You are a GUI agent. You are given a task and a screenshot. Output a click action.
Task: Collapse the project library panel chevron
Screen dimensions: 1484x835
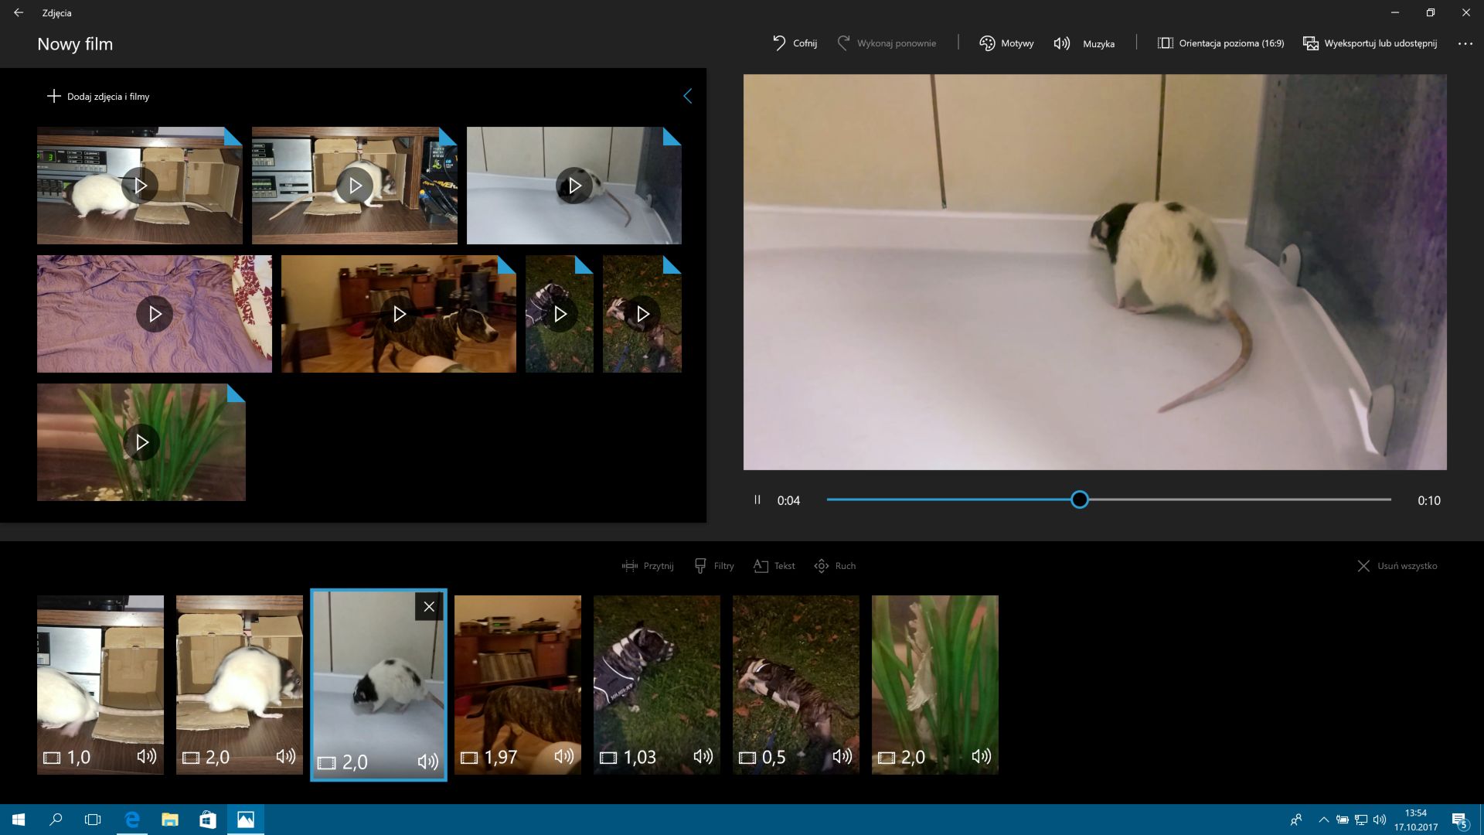(x=687, y=96)
